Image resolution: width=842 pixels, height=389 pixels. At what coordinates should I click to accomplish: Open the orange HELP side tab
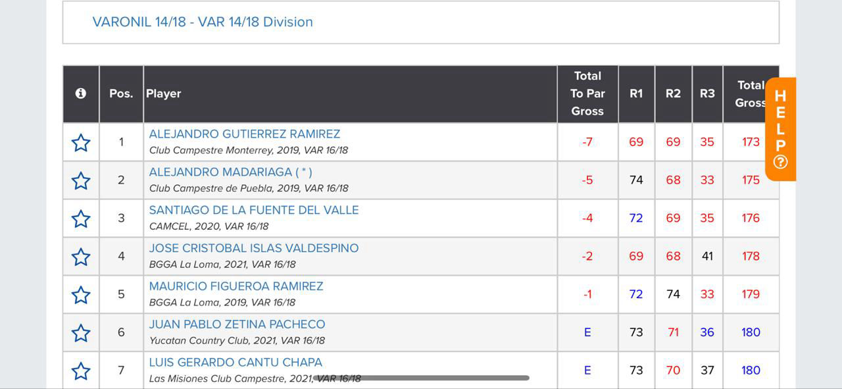780,129
